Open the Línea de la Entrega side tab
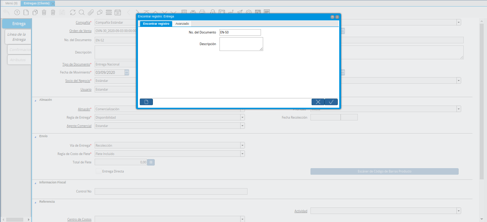The image size is (487, 222). [x=19, y=37]
